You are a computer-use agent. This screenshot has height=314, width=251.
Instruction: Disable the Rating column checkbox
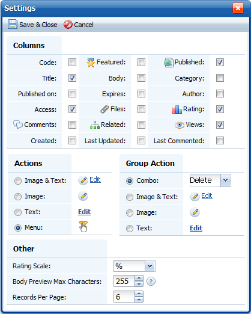click(x=220, y=109)
